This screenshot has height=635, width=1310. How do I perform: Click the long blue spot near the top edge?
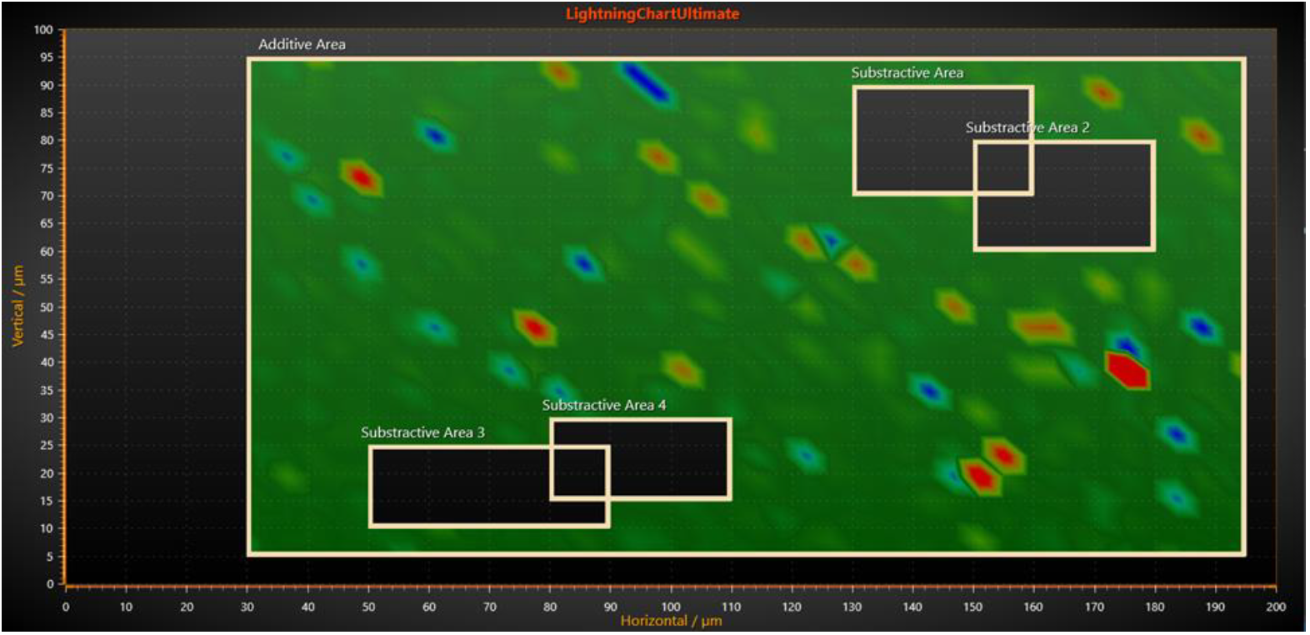tap(645, 82)
